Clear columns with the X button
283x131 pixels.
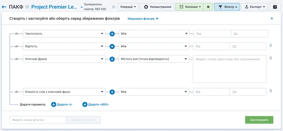[x=208, y=7]
